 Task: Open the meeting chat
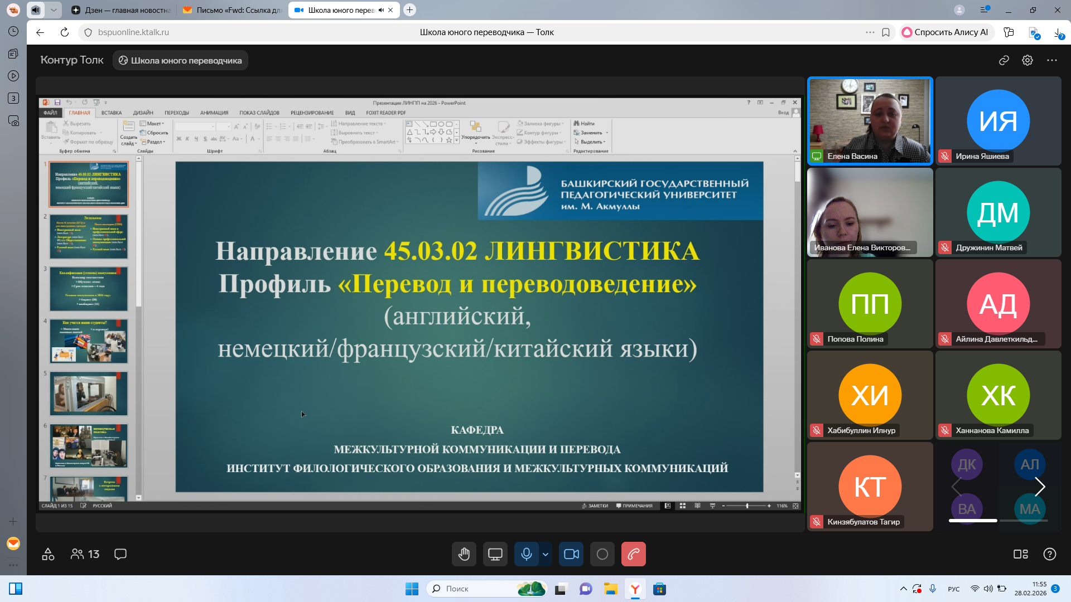pyautogui.click(x=120, y=554)
